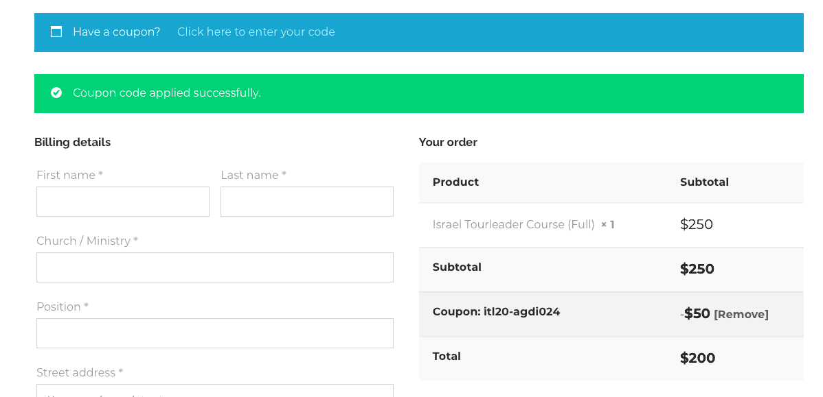Click the Church / Ministry label
Viewport: 823px width, 397px height.
(x=87, y=241)
